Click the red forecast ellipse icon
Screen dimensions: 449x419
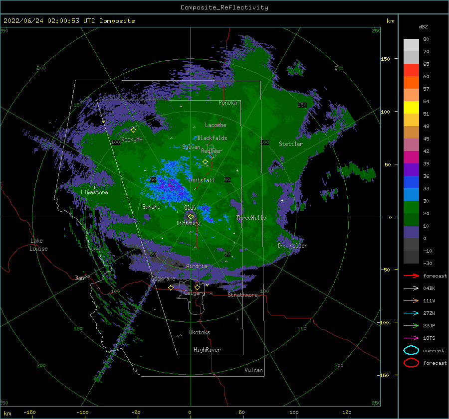click(411, 363)
